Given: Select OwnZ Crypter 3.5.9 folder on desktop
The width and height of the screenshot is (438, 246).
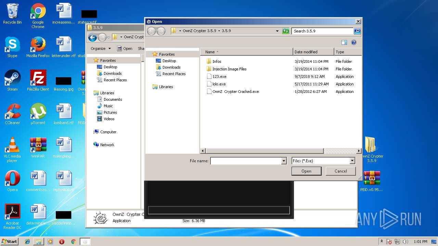Looking at the screenshot, I should tap(372, 150).
